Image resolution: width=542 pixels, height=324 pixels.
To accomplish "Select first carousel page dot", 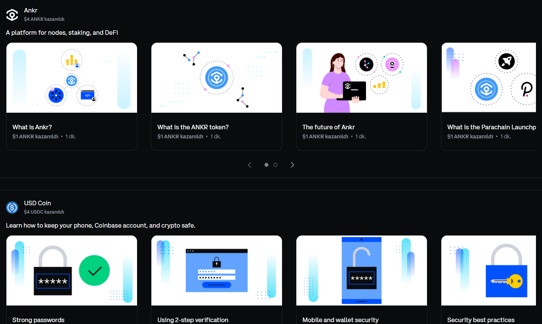I will [266, 165].
